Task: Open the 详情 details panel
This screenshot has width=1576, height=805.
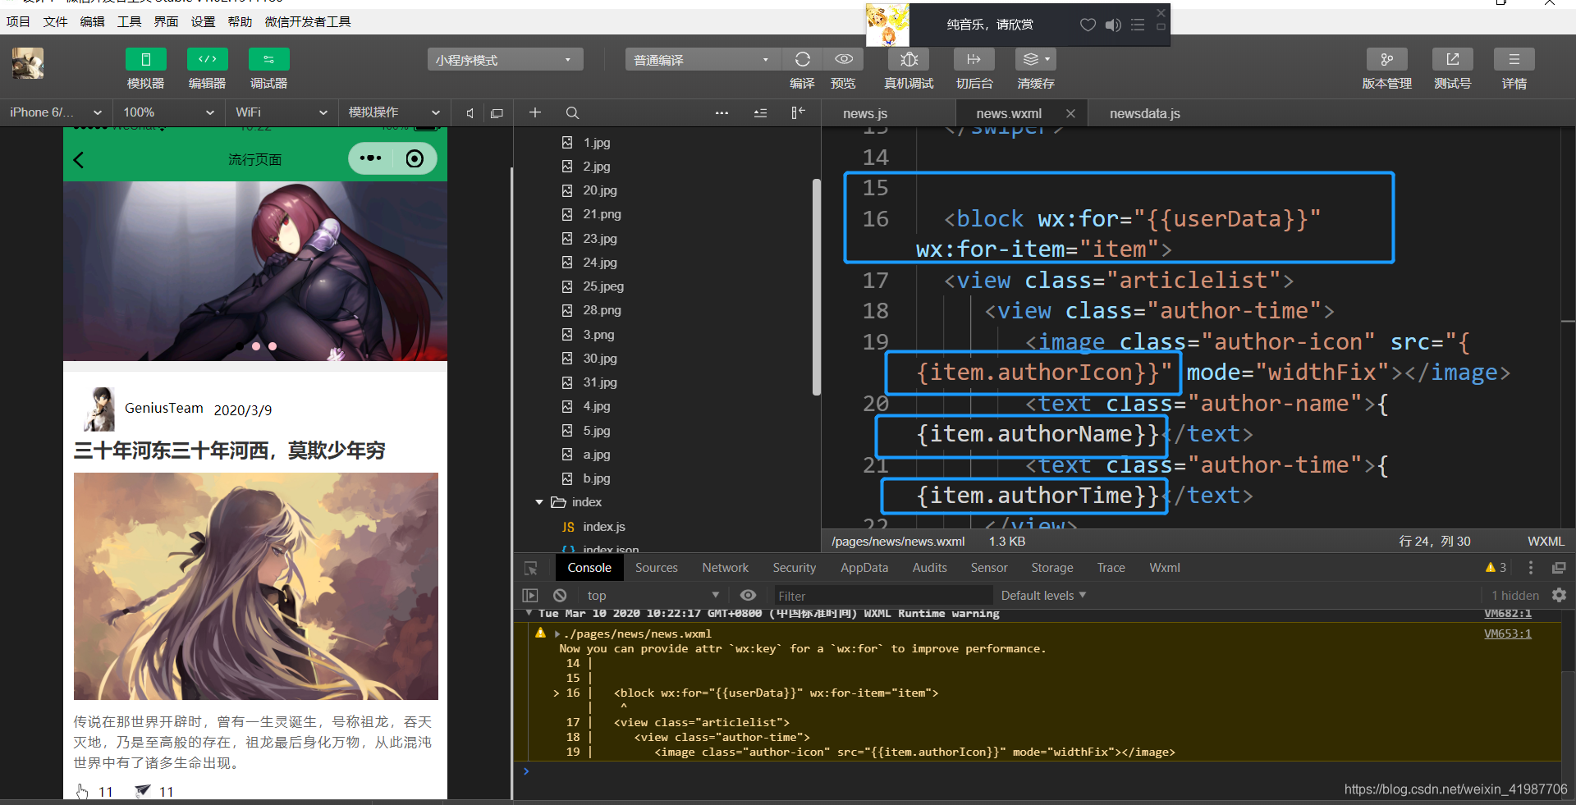Action: point(1514,60)
